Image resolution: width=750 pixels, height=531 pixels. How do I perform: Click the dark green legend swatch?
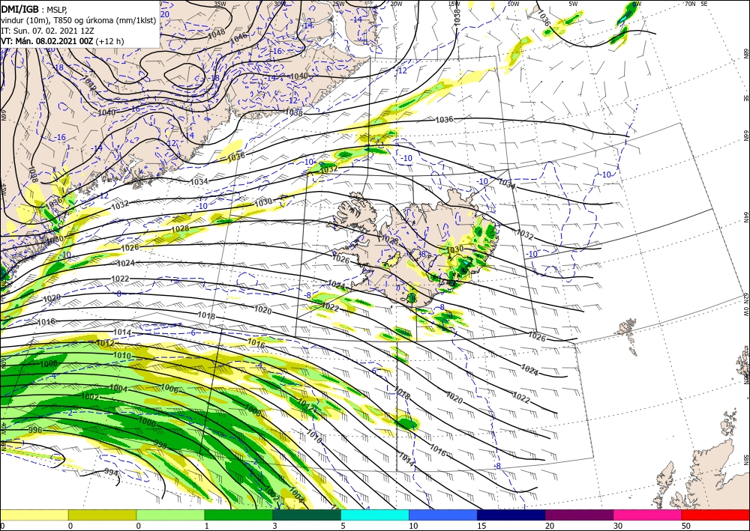coord(307,515)
